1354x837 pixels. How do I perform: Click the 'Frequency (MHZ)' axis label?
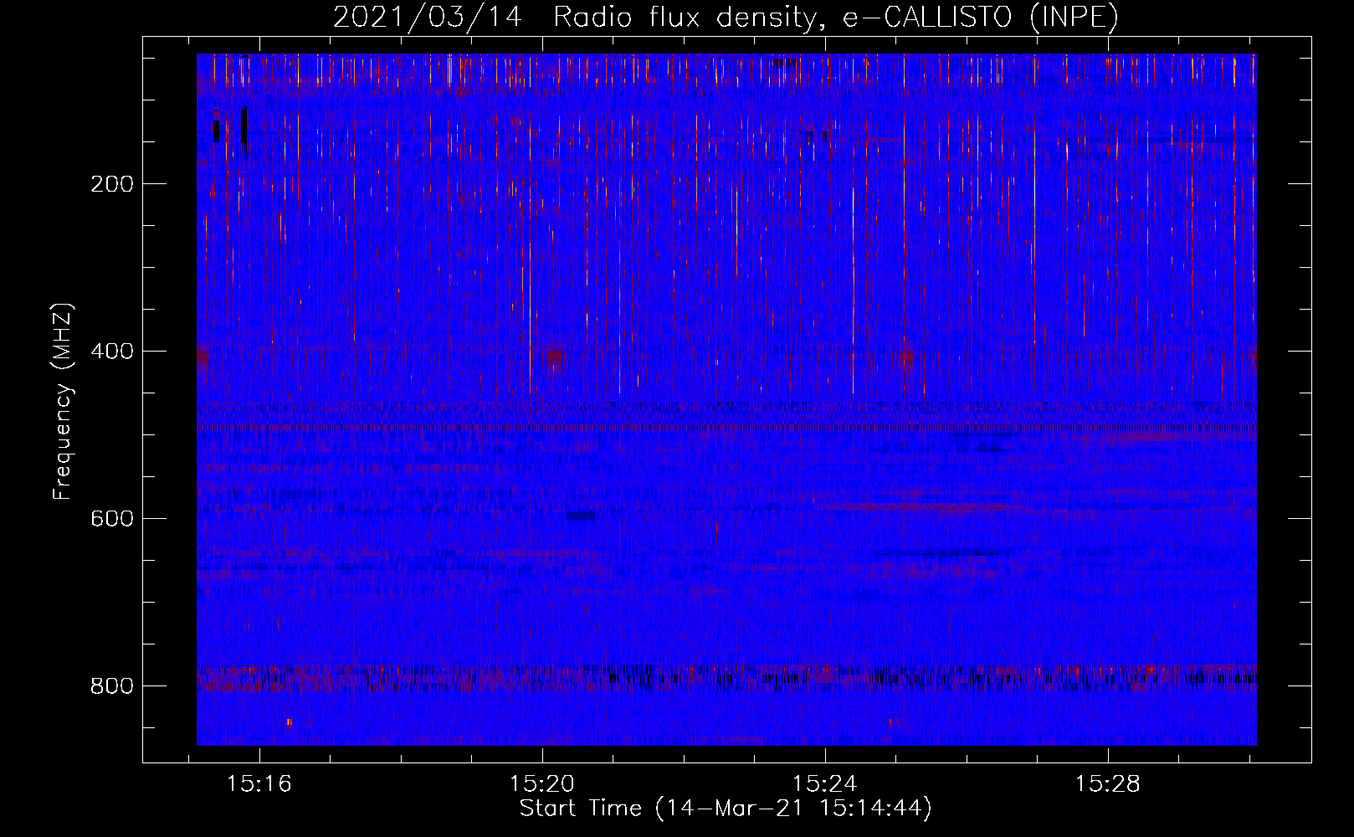tap(62, 402)
